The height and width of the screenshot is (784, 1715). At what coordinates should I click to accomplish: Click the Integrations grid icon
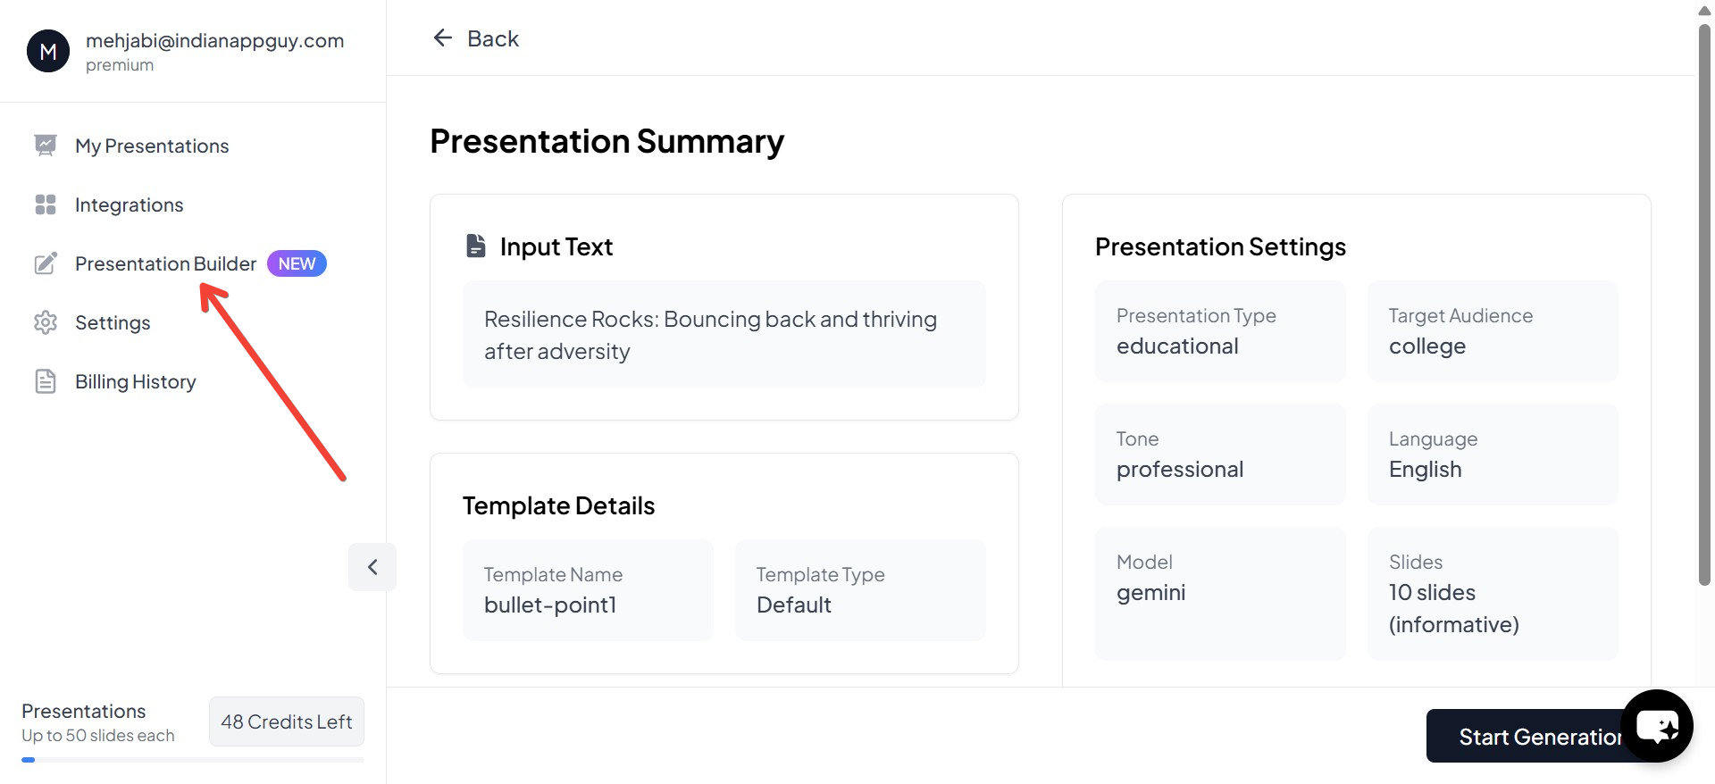tap(46, 204)
